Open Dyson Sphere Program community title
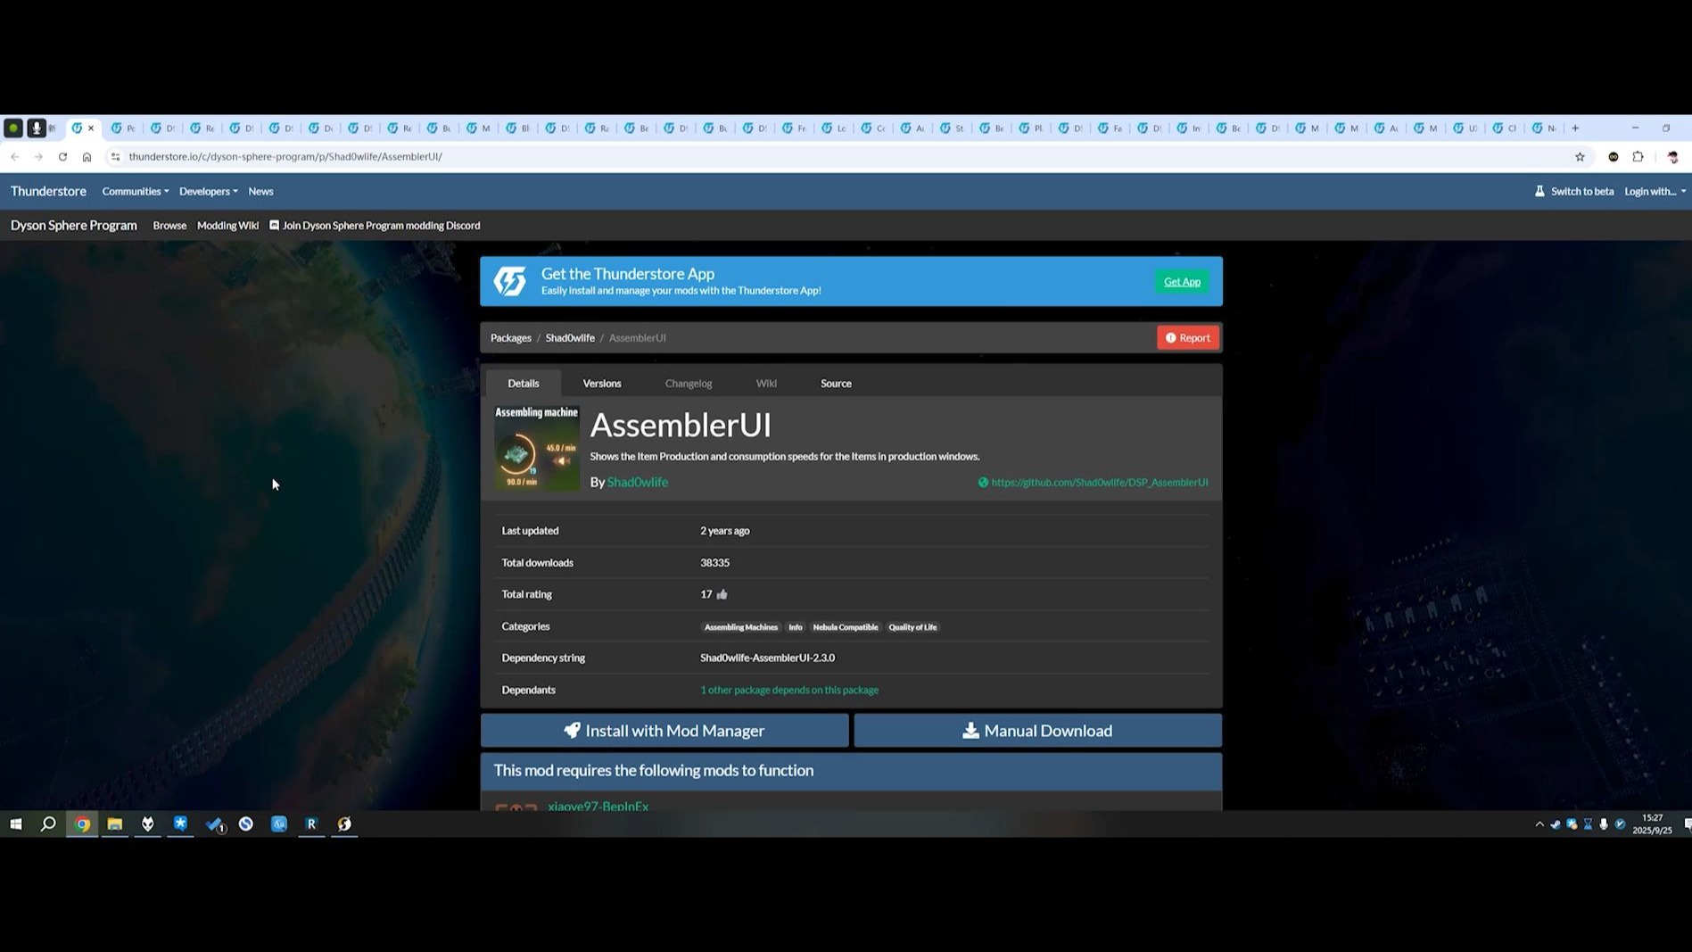The width and height of the screenshot is (1692, 952). pos(74,226)
